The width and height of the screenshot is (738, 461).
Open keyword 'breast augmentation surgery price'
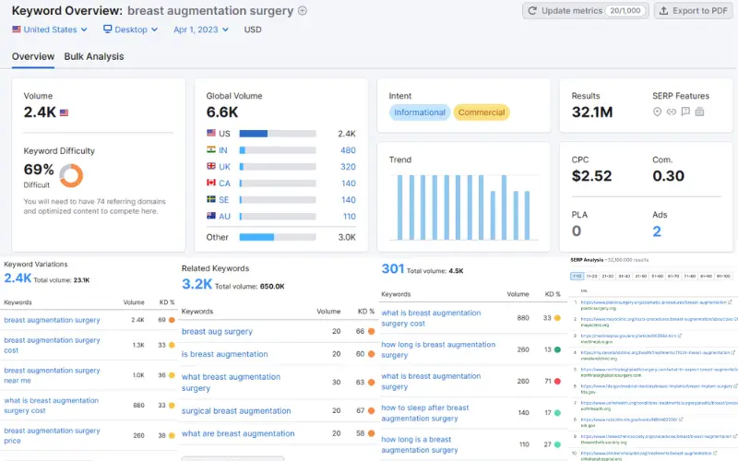coord(52,435)
